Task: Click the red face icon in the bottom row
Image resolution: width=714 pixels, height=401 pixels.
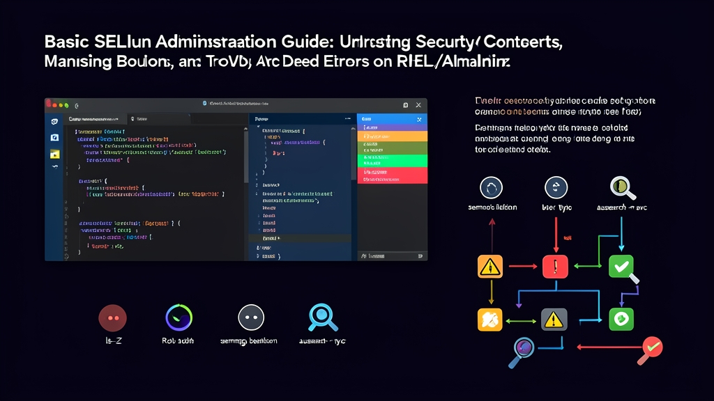Action: (x=112, y=317)
